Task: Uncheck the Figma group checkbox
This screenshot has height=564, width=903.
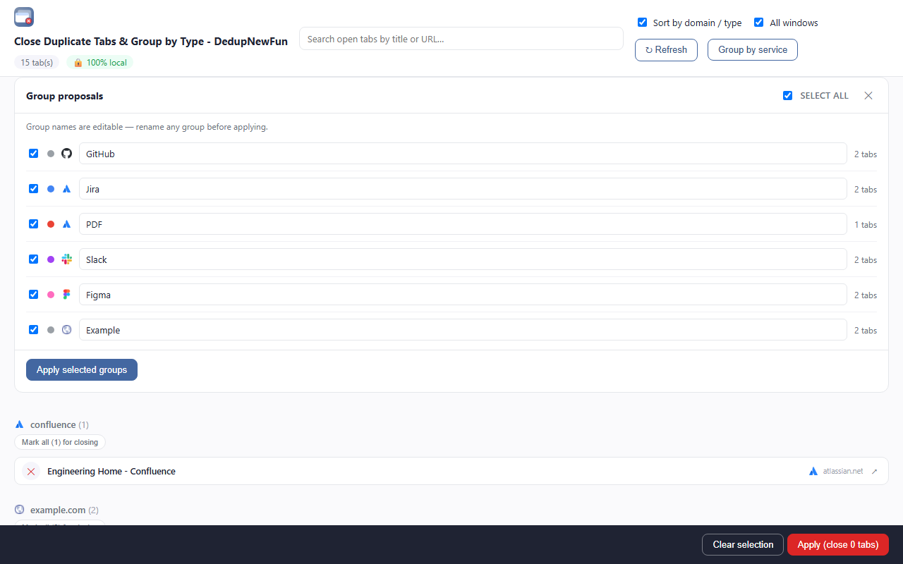Action: coord(33,294)
